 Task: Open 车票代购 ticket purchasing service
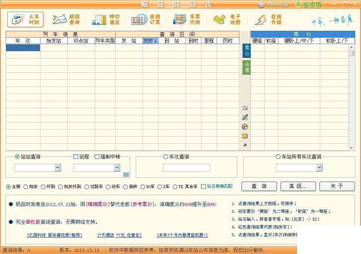pos(187,20)
